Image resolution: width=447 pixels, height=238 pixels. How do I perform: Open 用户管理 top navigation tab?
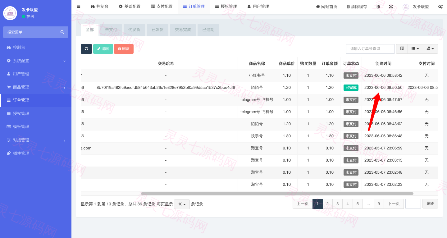click(x=258, y=7)
